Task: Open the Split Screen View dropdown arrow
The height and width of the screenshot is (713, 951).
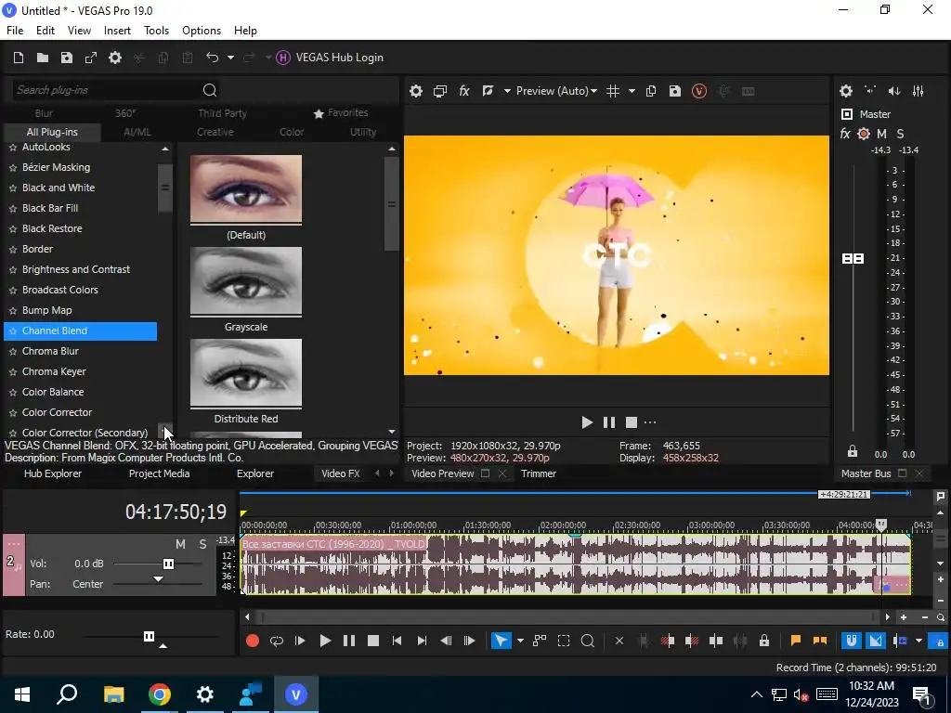Action: 507,91
